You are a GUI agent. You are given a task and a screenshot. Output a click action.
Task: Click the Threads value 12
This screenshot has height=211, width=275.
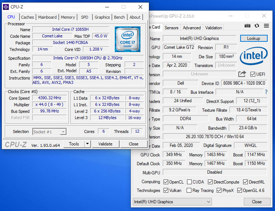tap(137, 131)
